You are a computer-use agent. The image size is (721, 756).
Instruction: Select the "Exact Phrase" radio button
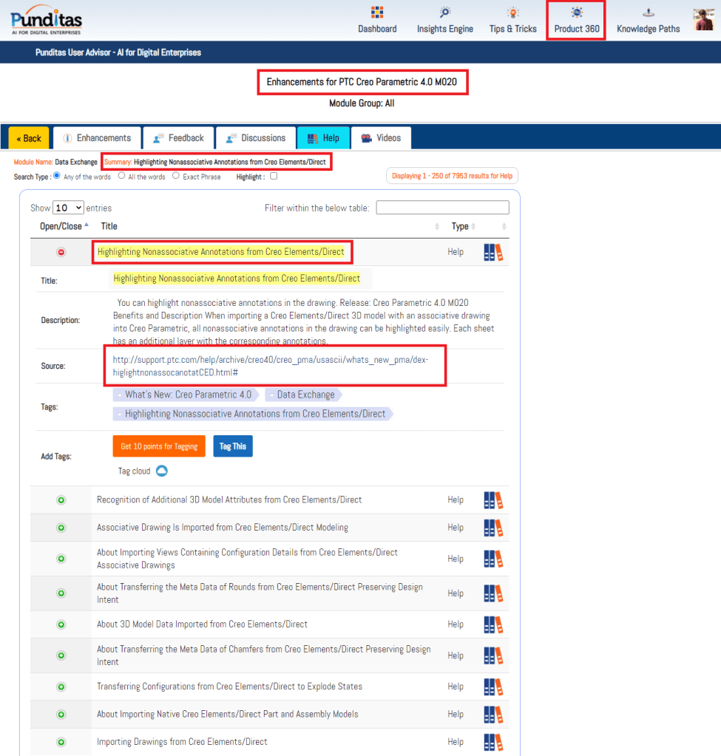pyautogui.click(x=176, y=177)
